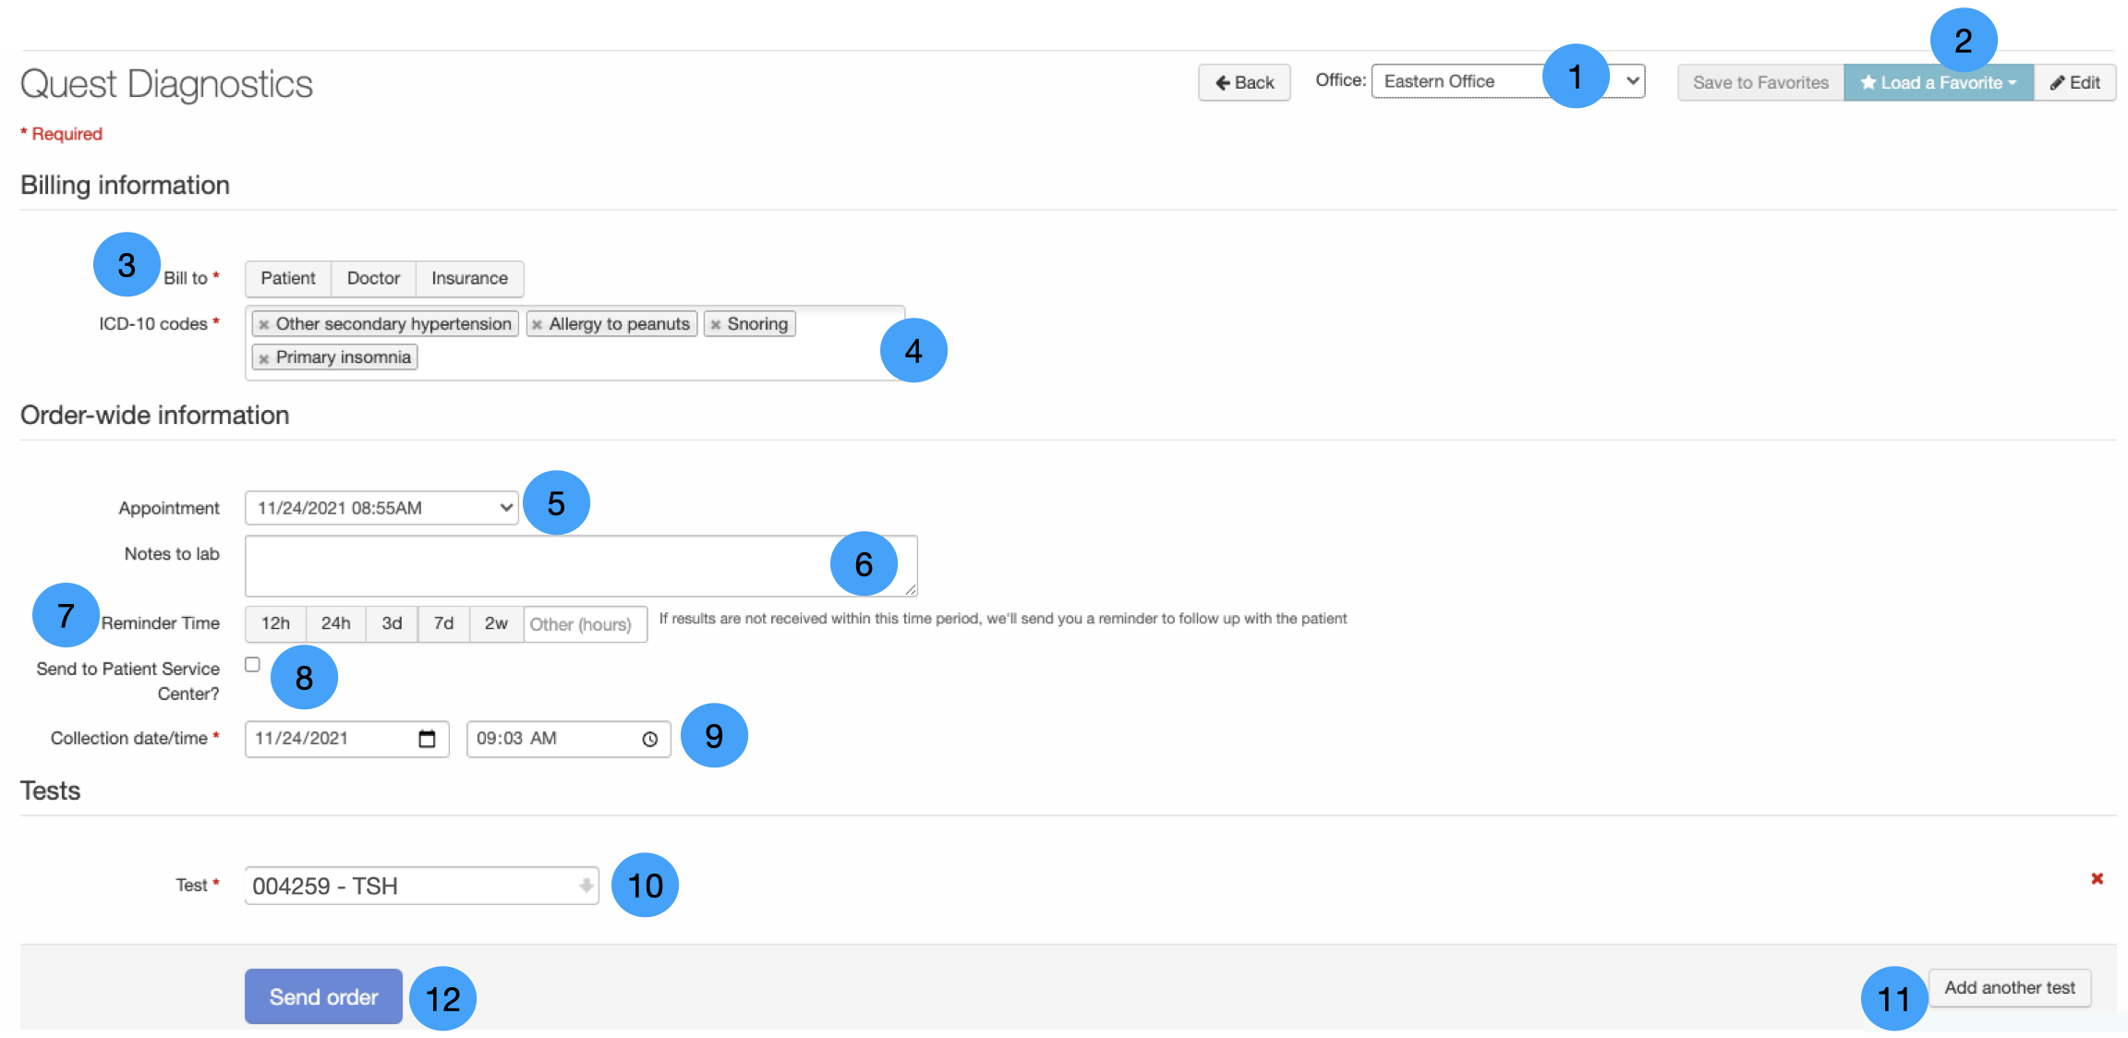This screenshot has height=1038, width=2128.
Task: Set reminder time to 2w
Action: point(496,623)
